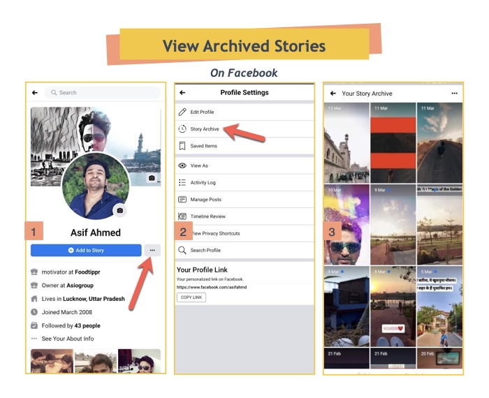Screen dimensions: 489x398
Task: Open Timeline Review
Action: 245,216
